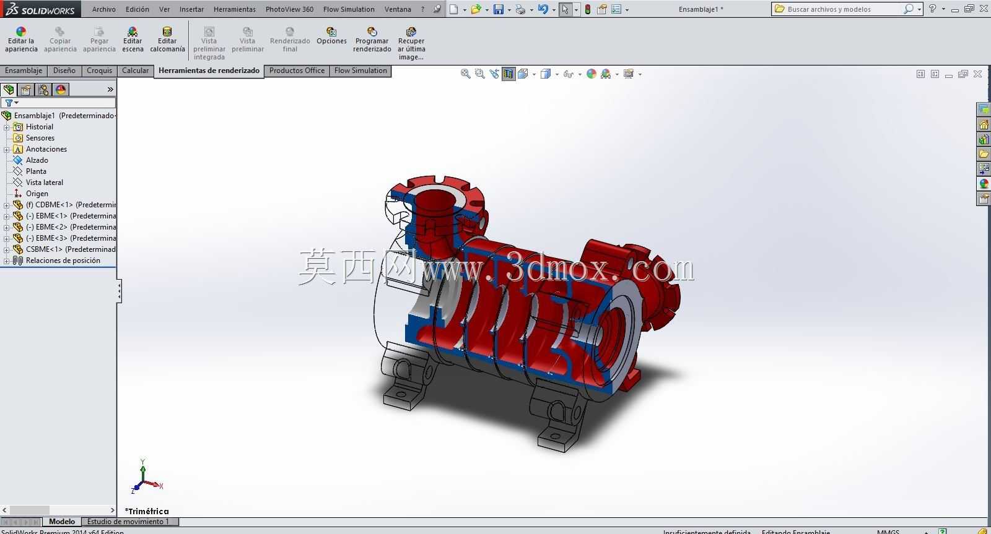
Task: Click Zoom to Fit magnifier
Action: [465, 74]
